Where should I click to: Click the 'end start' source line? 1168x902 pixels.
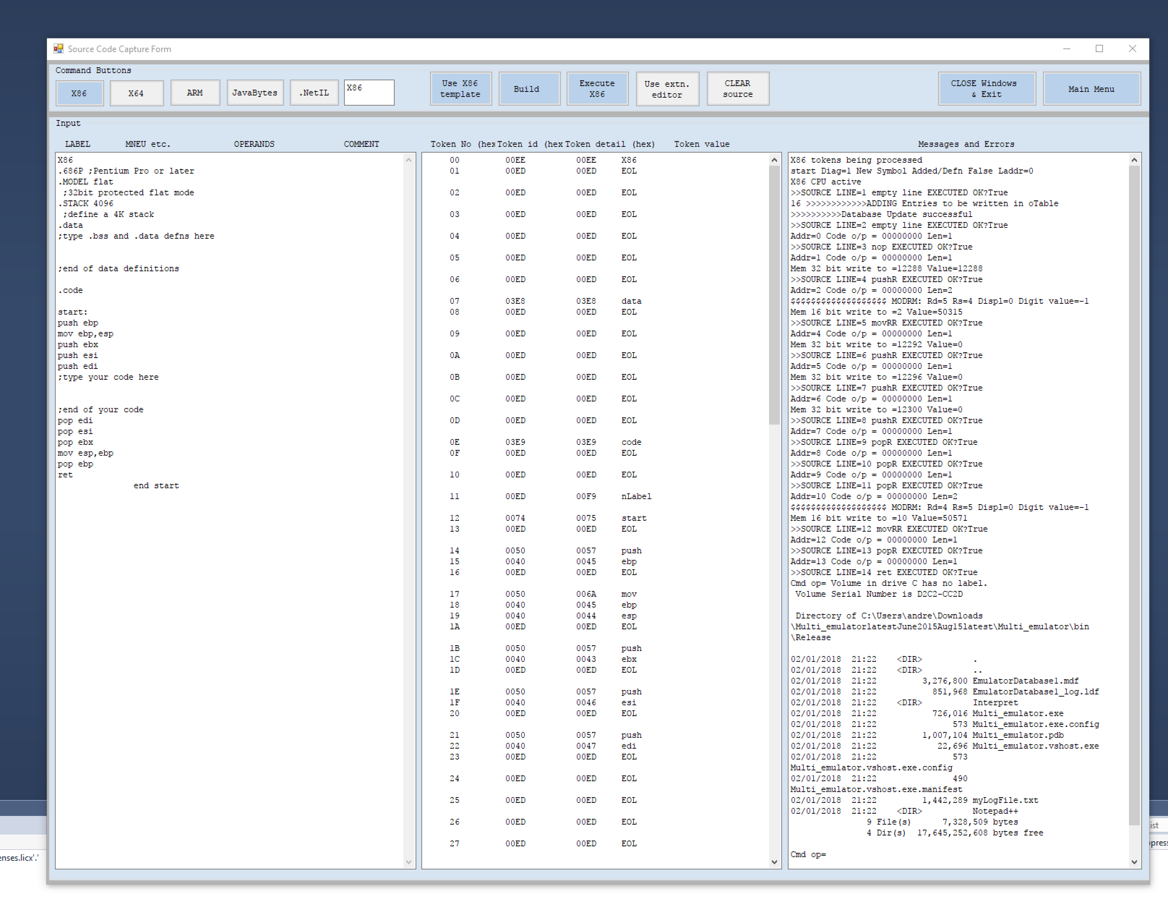[156, 485]
